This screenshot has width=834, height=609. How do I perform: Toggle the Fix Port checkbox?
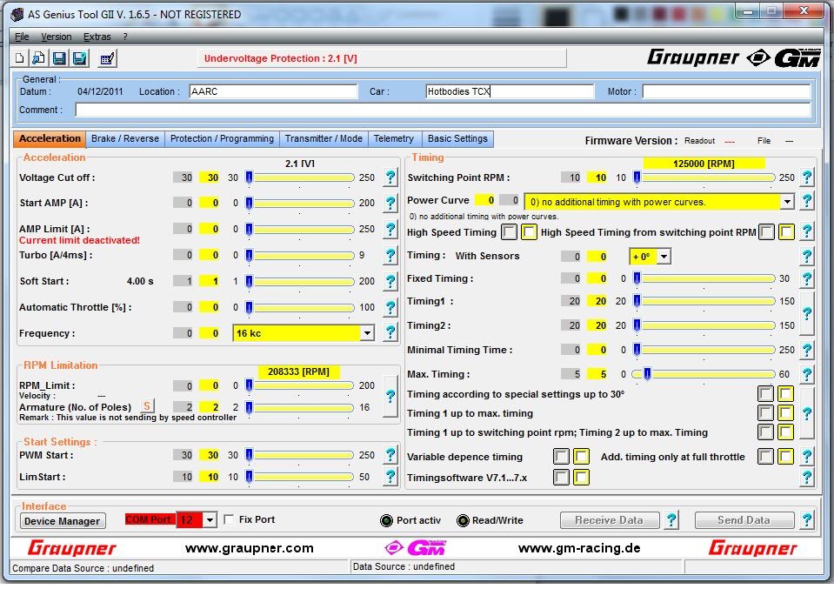[x=230, y=519]
